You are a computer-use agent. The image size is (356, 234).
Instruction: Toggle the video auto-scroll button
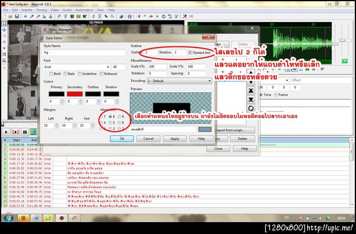tap(34, 132)
